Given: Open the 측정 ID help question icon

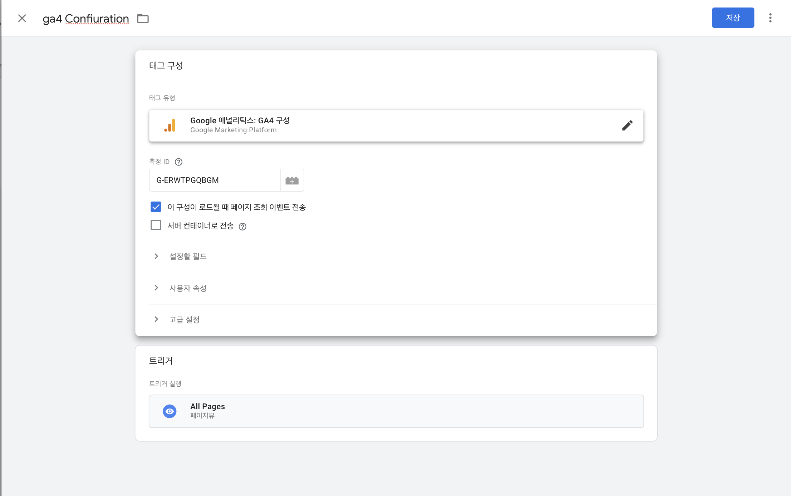Looking at the screenshot, I should (178, 162).
